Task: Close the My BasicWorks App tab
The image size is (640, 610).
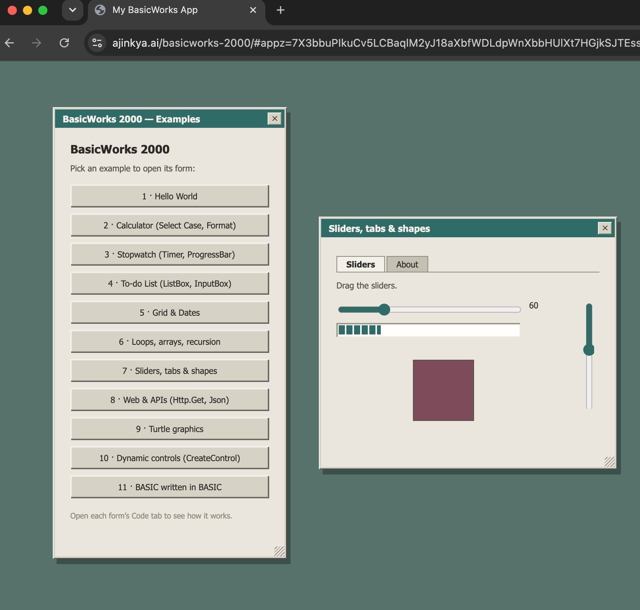Action: pyautogui.click(x=253, y=10)
